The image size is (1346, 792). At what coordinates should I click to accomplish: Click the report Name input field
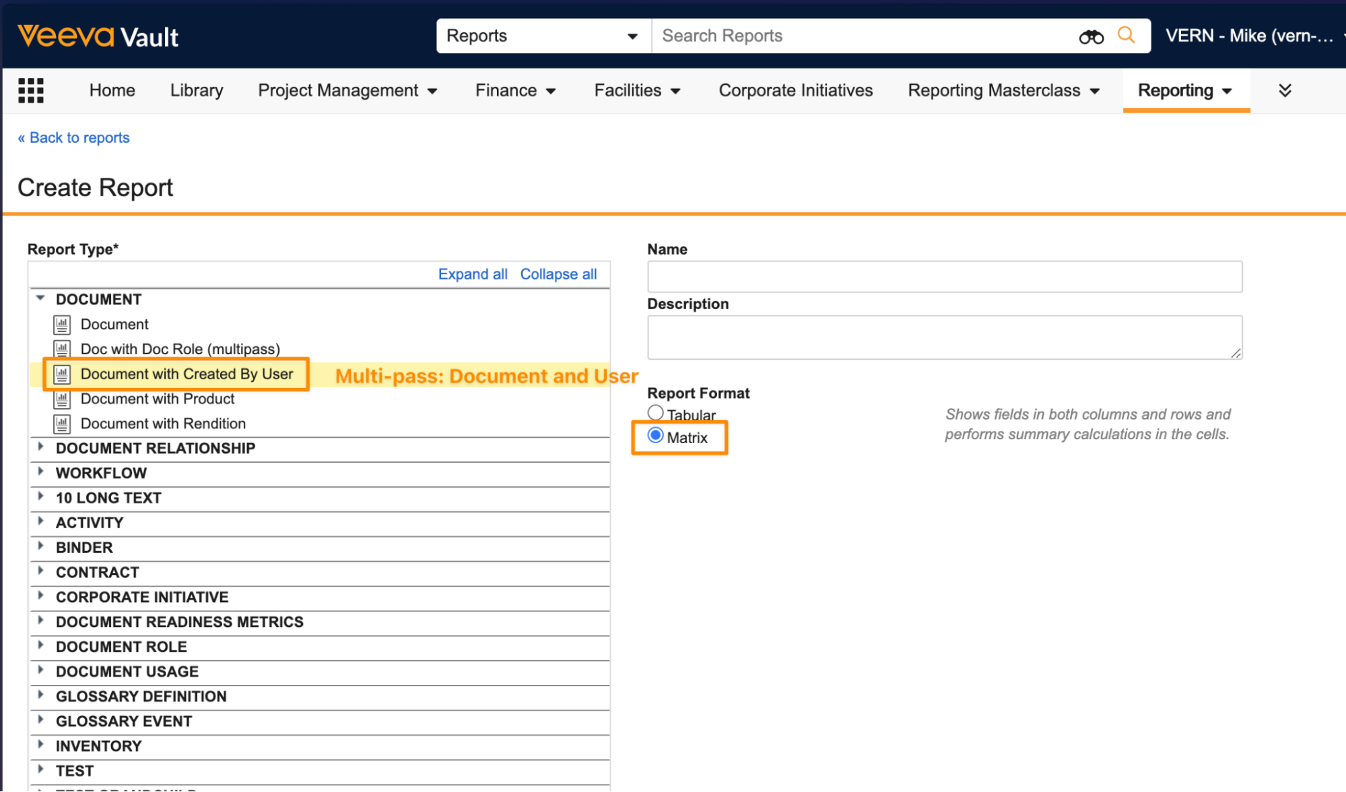945,277
